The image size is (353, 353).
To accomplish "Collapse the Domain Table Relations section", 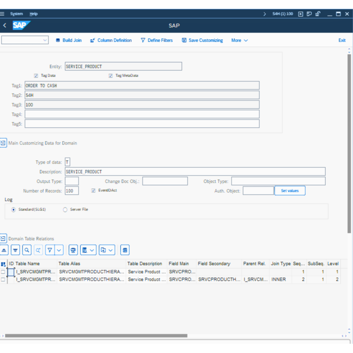I will [x=3, y=238].
